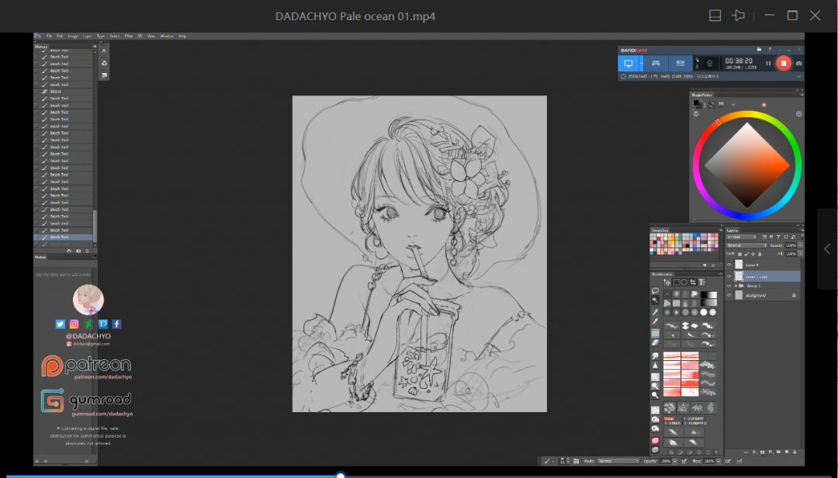838x478 pixels.
Task: Take a Bandicam screenshot with the camera icon
Action: click(798, 63)
